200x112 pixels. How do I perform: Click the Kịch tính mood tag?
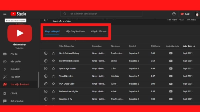coord(115,76)
